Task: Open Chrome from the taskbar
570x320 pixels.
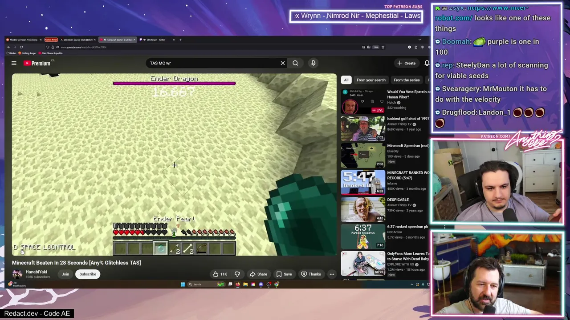Action: (277, 284)
